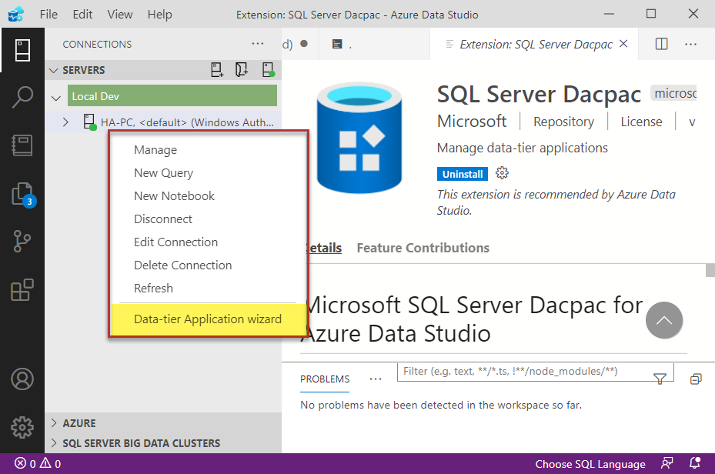Choose New Query from context menu

click(163, 173)
